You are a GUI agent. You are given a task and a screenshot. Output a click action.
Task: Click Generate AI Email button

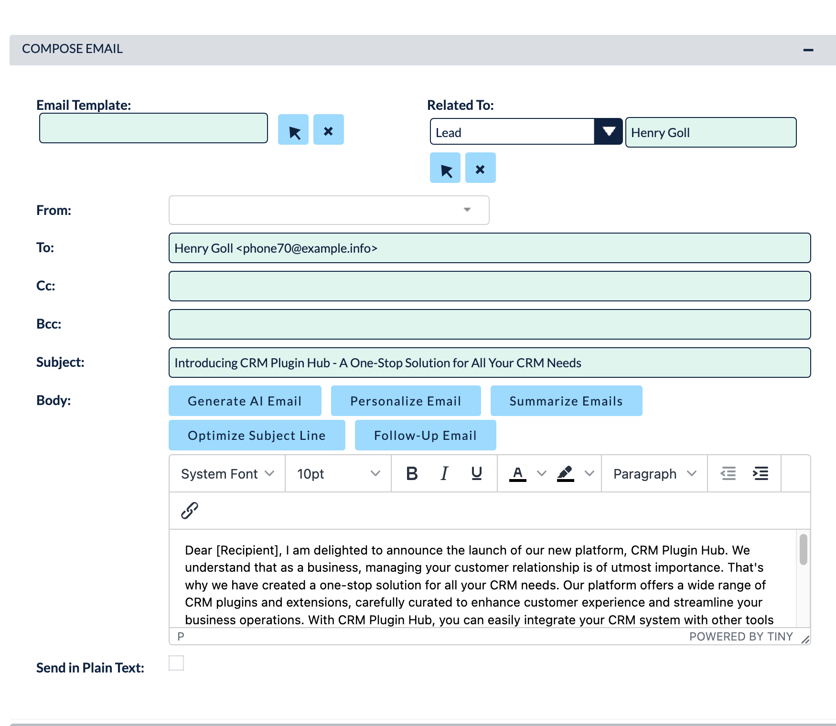click(245, 401)
